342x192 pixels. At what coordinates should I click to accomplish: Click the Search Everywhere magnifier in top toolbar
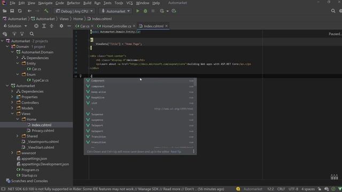point(333,11)
